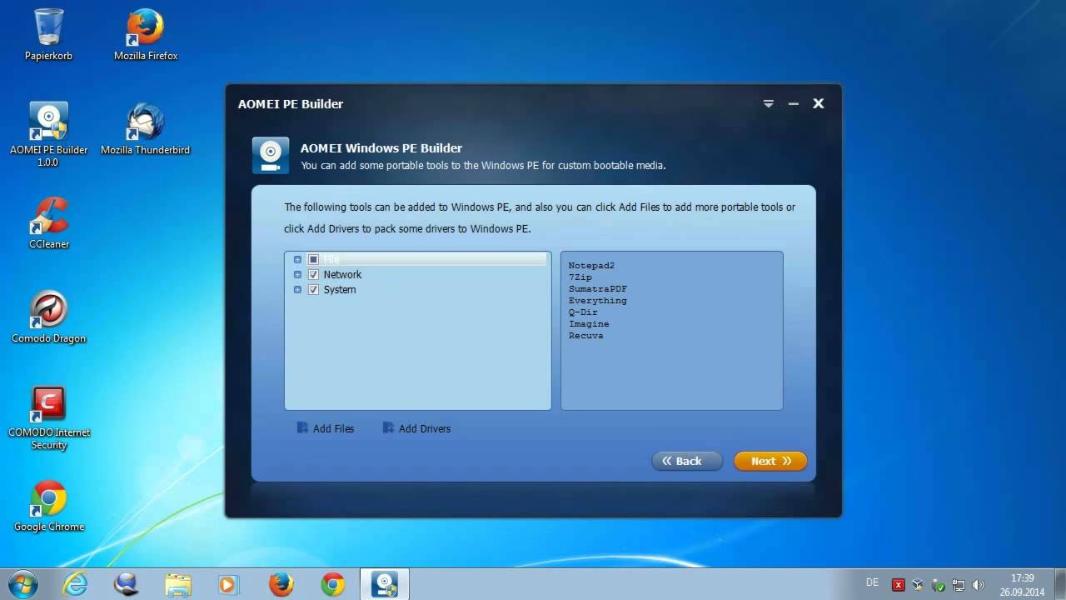Click Recuva in the tools list

point(586,336)
